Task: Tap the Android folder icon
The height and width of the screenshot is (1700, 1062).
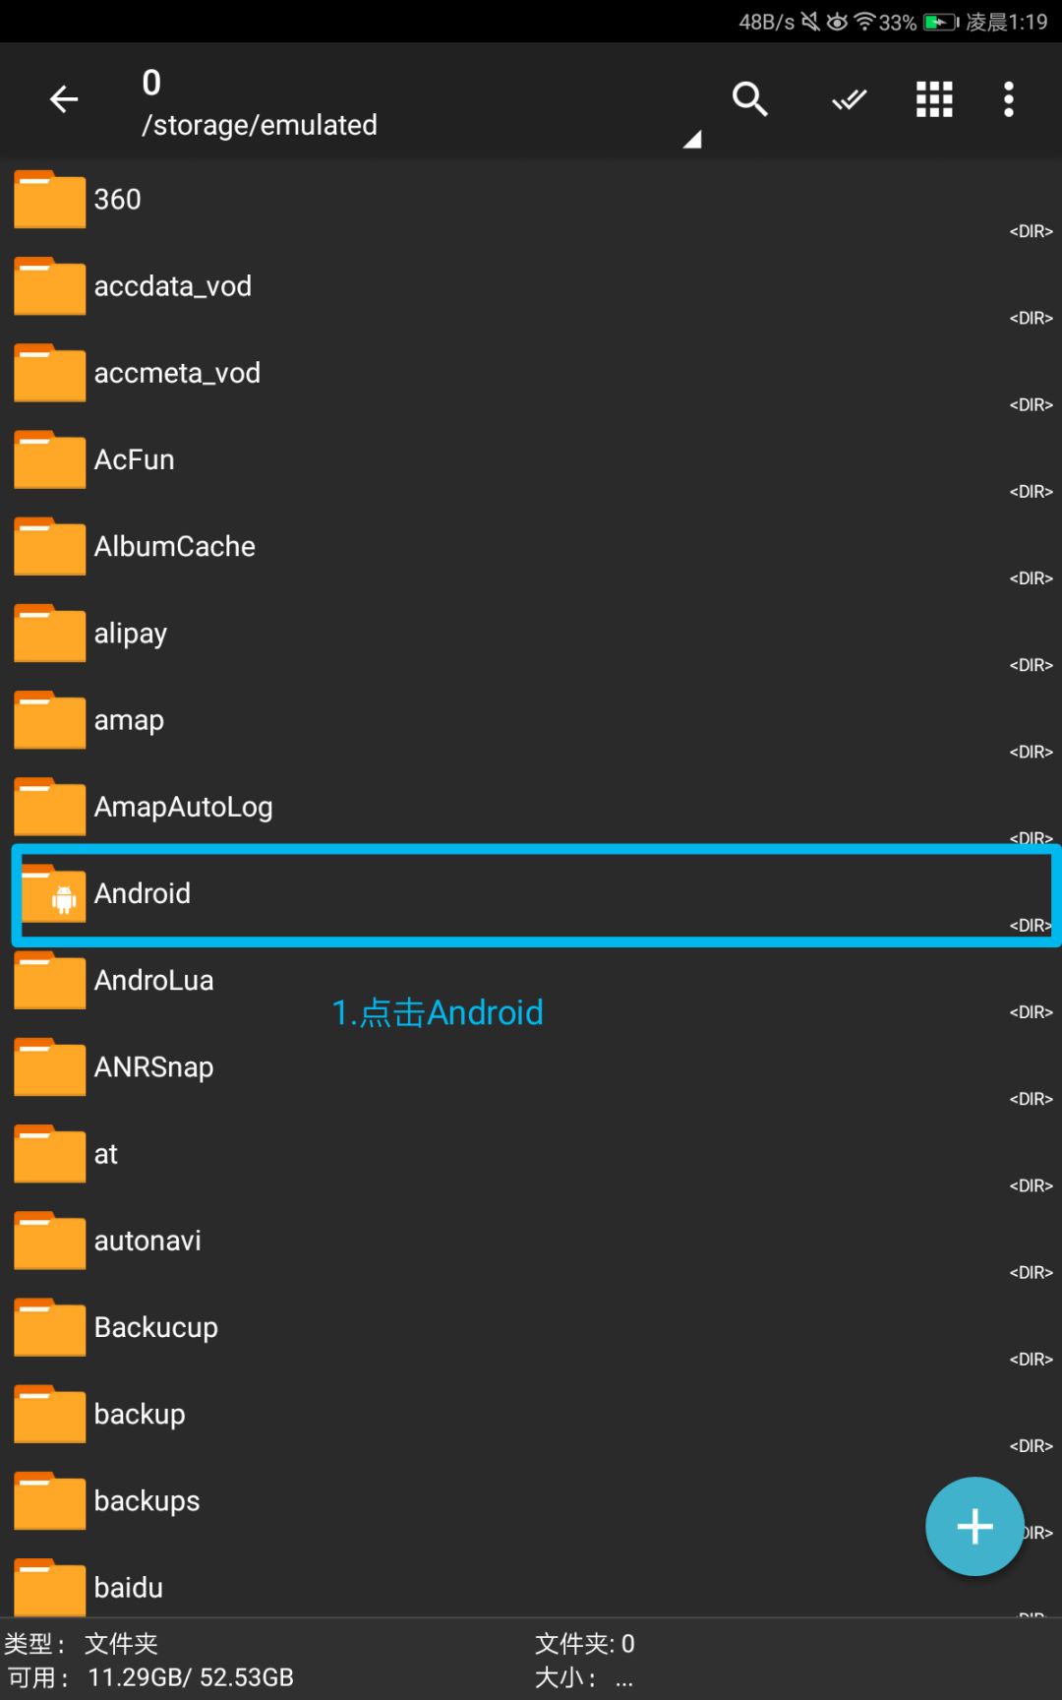Action: [x=51, y=894]
